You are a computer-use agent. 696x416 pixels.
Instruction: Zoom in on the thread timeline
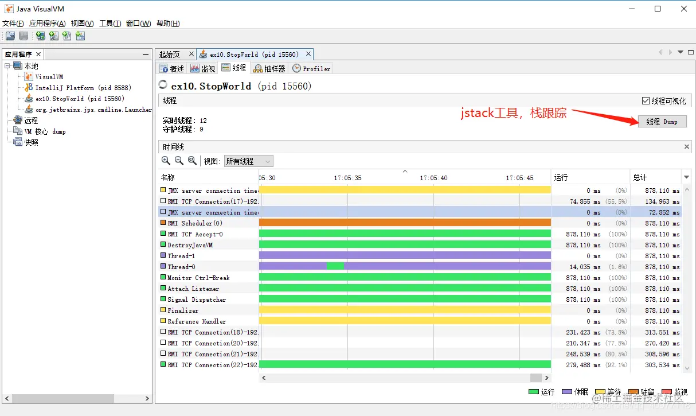166,161
